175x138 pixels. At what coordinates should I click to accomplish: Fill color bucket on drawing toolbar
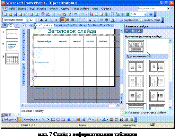pos(89,119)
